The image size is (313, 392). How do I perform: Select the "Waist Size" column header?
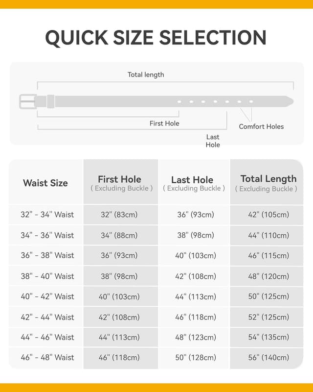[x=45, y=183]
